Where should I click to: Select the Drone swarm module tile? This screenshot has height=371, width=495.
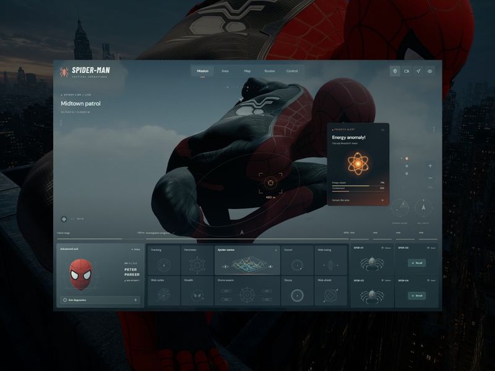(247, 291)
